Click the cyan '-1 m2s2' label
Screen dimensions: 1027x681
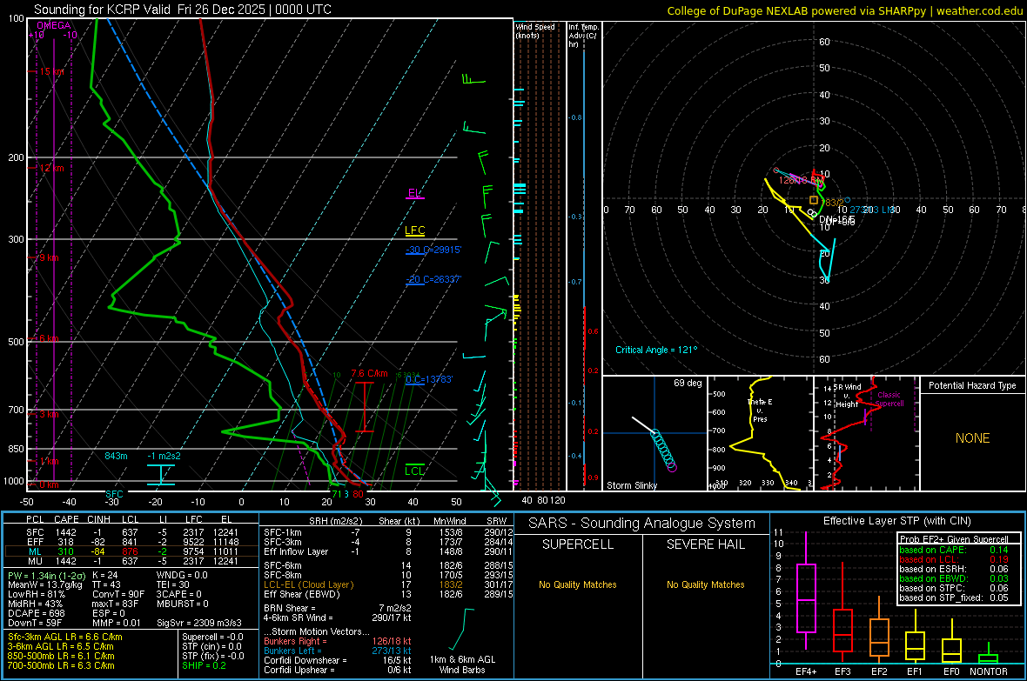tap(164, 456)
